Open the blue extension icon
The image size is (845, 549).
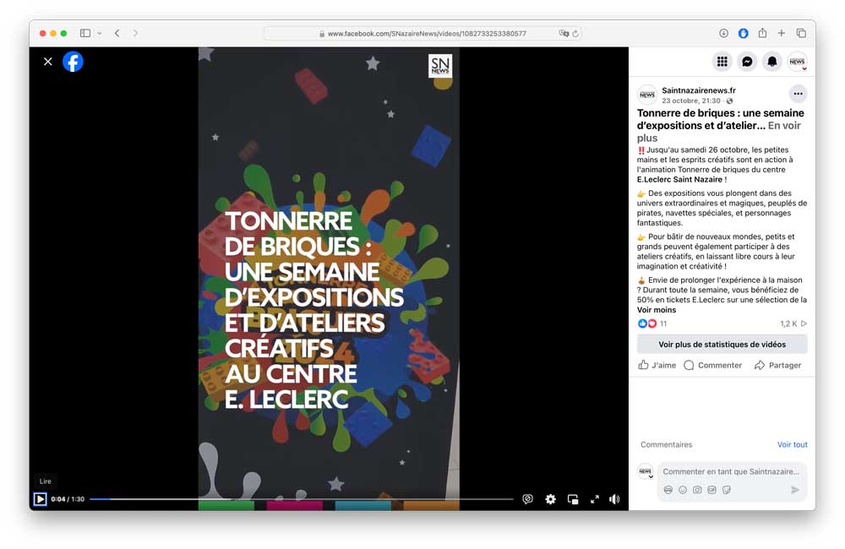pos(743,33)
